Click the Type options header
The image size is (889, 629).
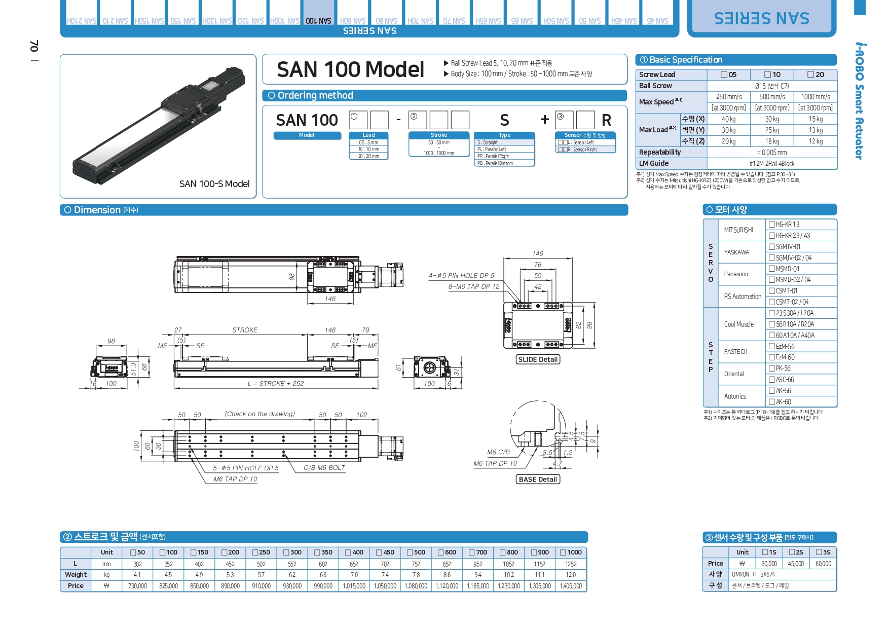(504, 135)
